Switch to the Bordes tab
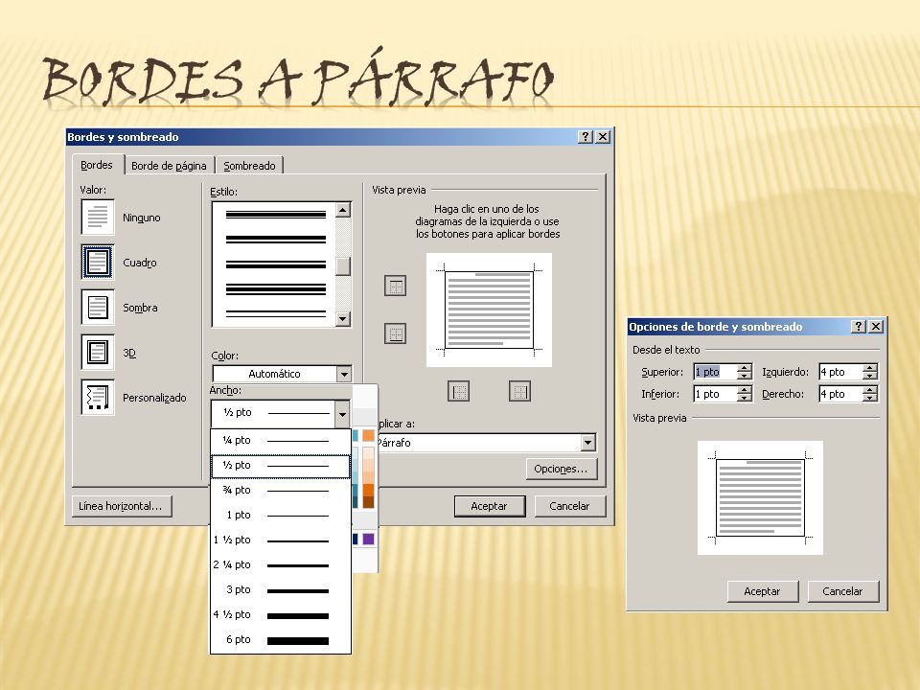The height and width of the screenshot is (690, 920). tap(97, 165)
